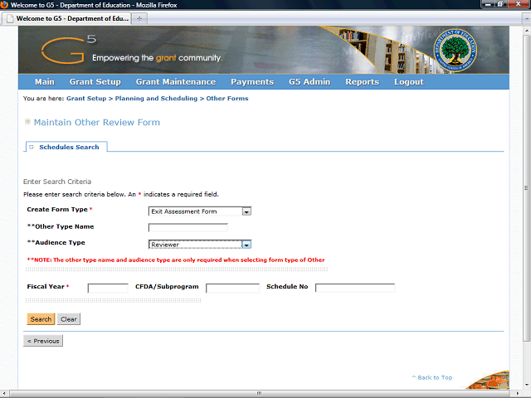Follow the Back to Top link
531x398 pixels.
432,377
